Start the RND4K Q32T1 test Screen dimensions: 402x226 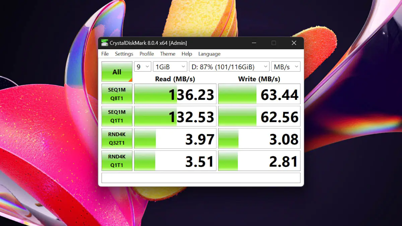tap(117, 138)
